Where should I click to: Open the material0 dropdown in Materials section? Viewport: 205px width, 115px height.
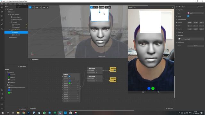pyautogui.click(x=182, y=39)
